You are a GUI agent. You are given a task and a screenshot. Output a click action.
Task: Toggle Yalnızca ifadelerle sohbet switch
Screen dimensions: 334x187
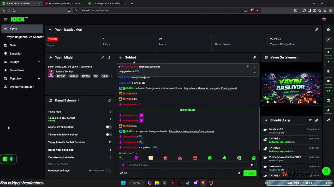(109, 135)
